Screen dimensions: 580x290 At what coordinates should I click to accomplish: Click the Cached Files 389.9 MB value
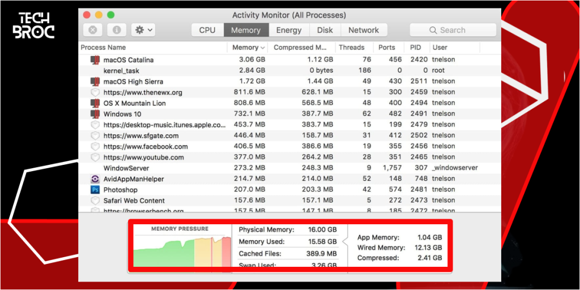pyautogui.click(x=321, y=254)
